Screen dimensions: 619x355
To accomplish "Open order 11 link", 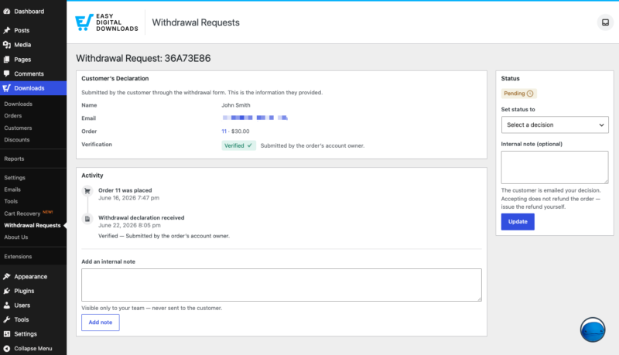I will (x=224, y=131).
